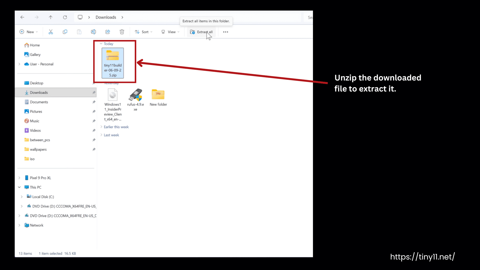Refresh the Downloads folder

[x=65, y=17]
